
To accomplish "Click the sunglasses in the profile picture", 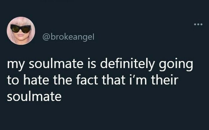I will pyautogui.click(x=21, y=29).
